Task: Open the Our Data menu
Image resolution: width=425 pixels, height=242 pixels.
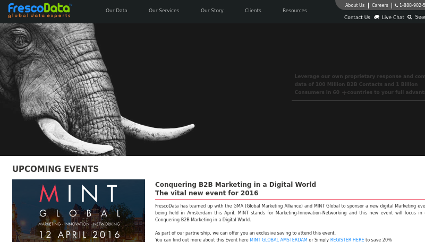Action: pyautogui.click(x=116, y=11)
